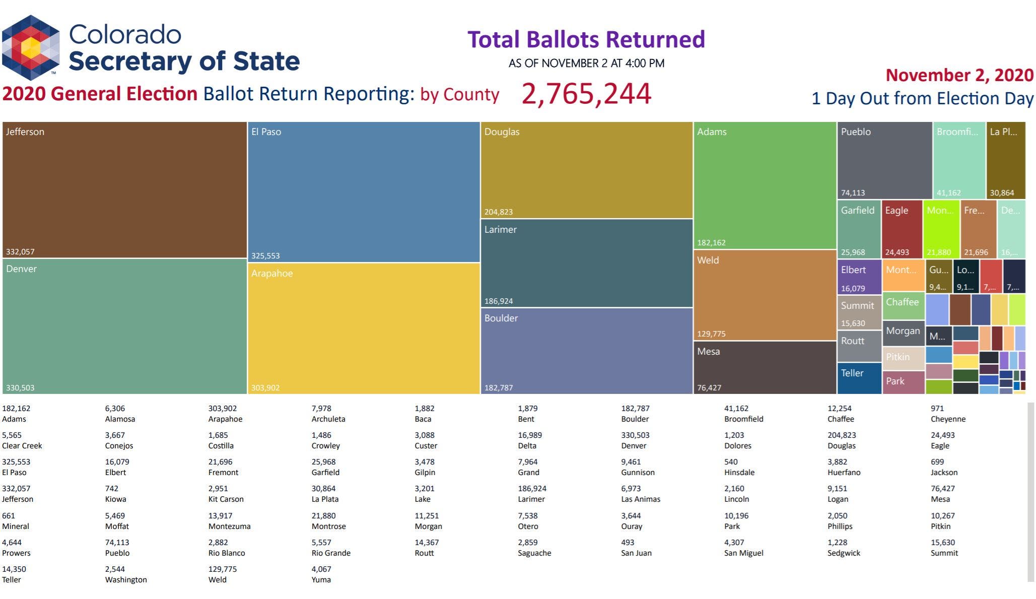Click the blue El Paso county block
The image size is (1036, 599).
click(363, 191)
